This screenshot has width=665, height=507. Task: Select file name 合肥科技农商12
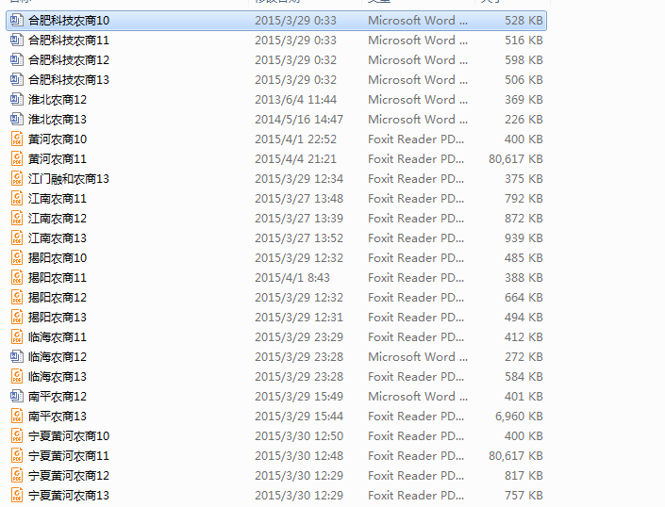coord(69,59)
